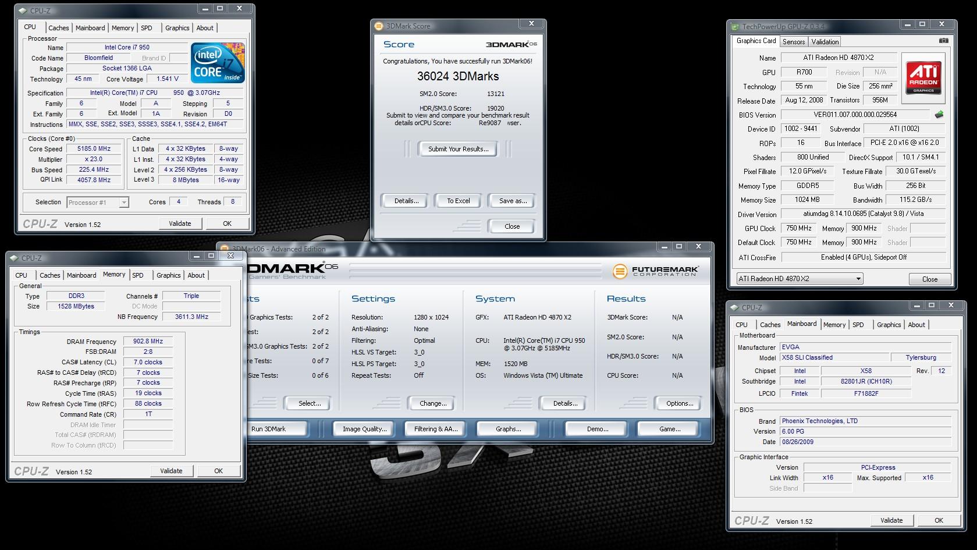Click the GPU-Z title bar icon
This screenshot has width=977, height=550.
coord(736,27)
